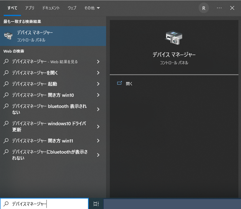Click デバイス マネージャー title in preview pane

coord(174,55)
